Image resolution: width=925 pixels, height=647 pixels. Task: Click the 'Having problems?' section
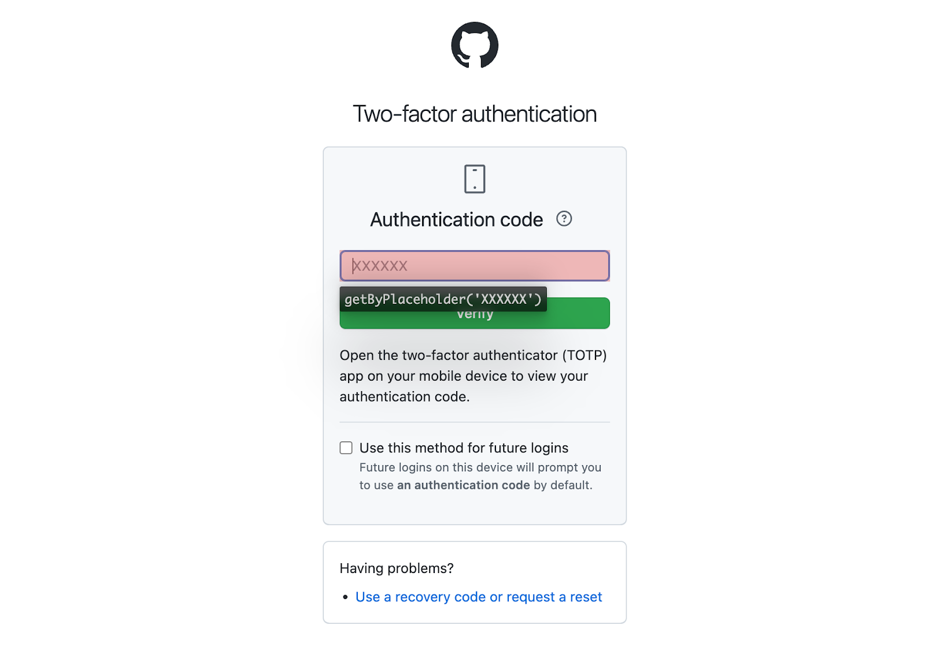[x=397, y=568]
